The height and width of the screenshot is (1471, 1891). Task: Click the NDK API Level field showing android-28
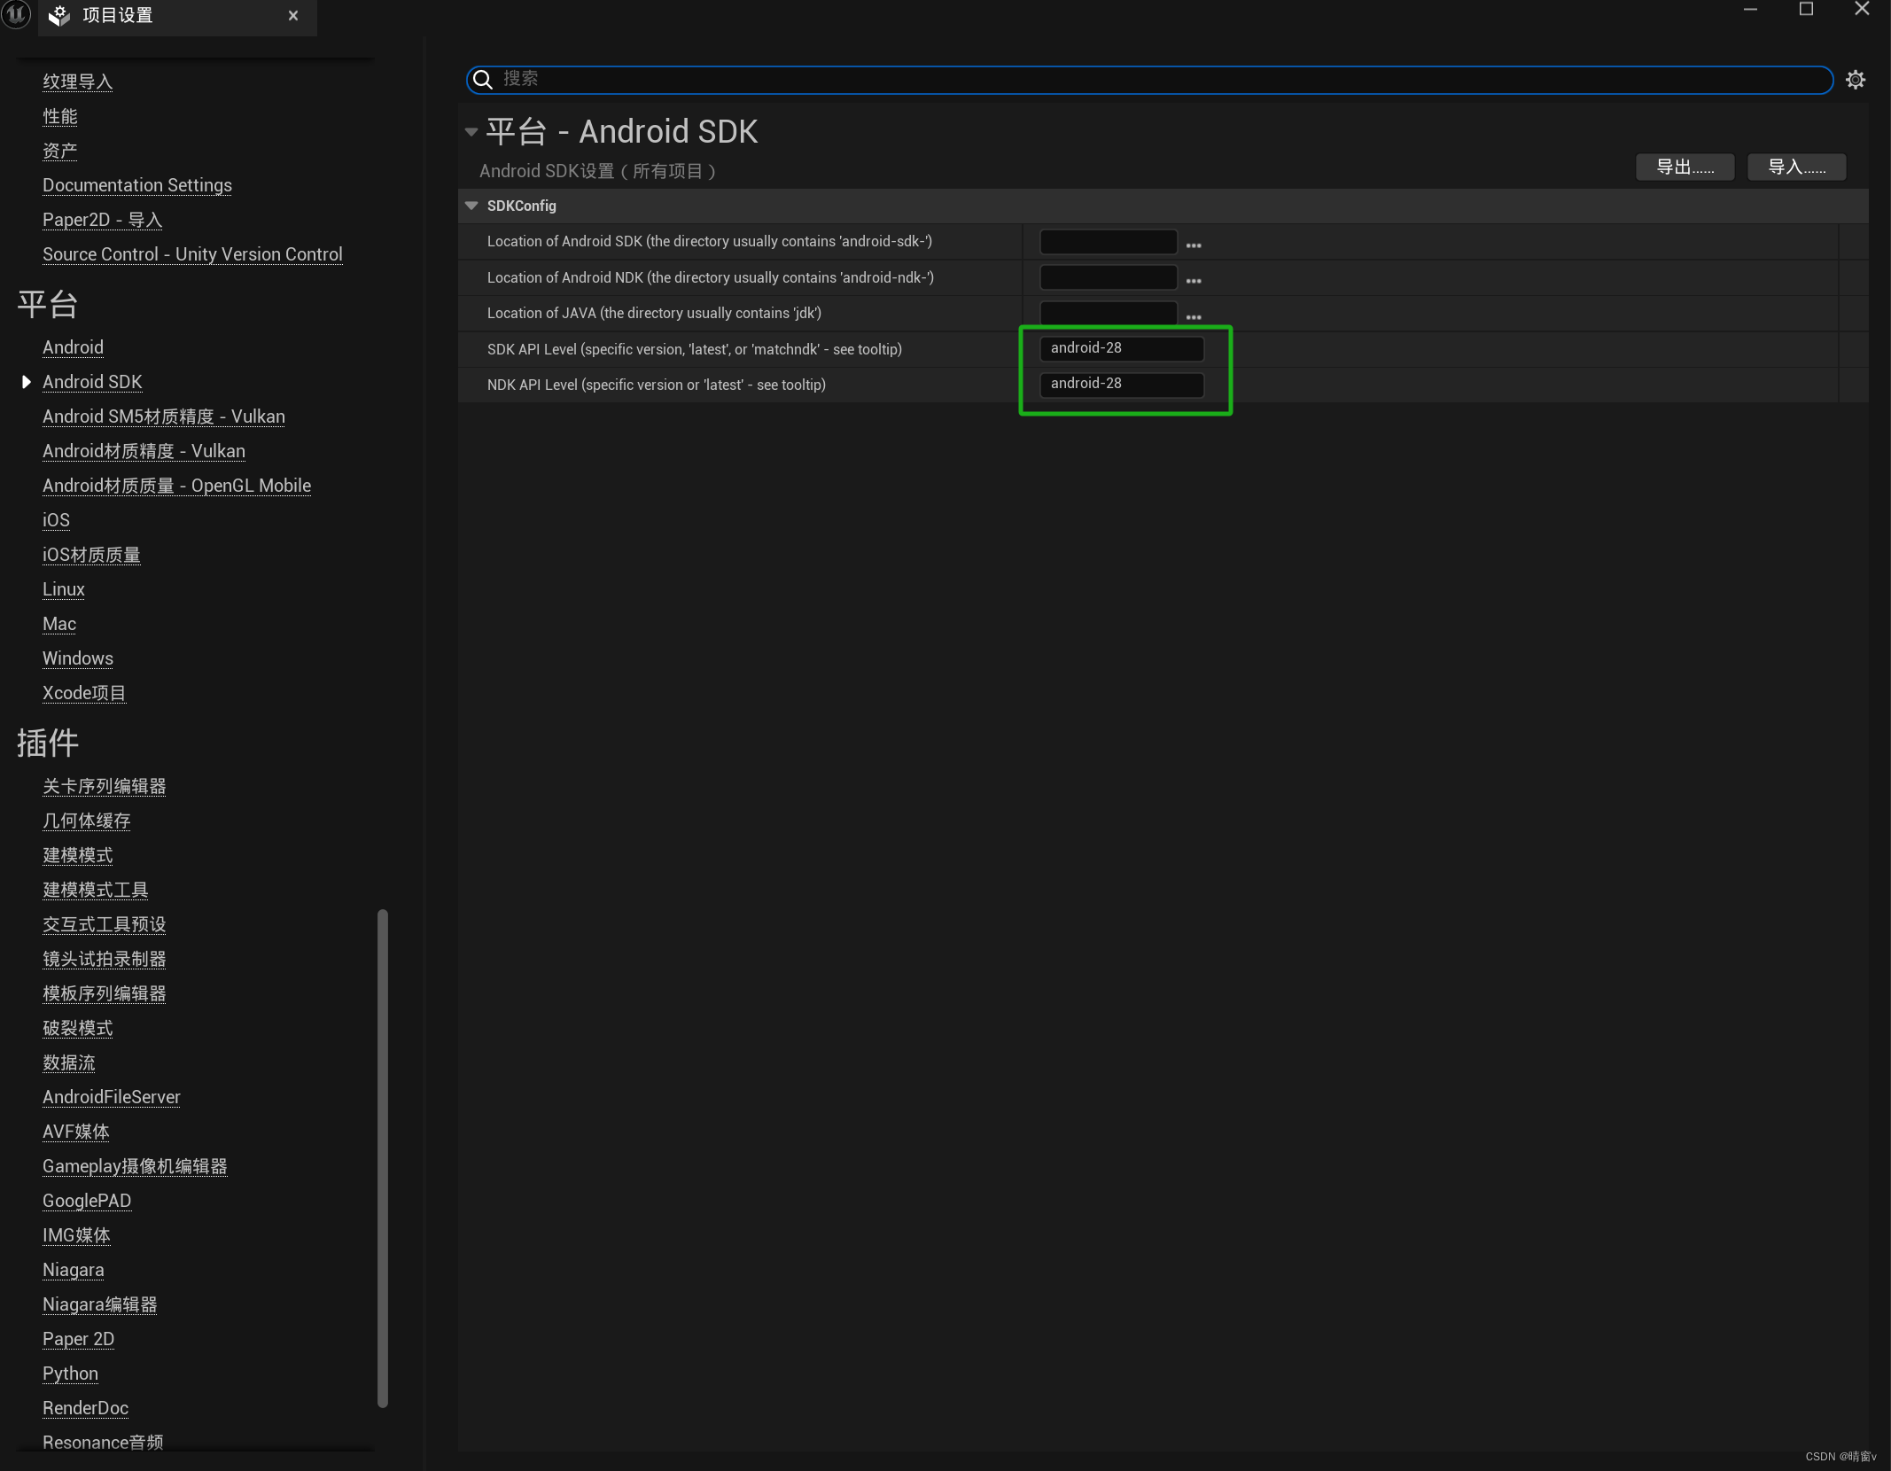[x=1121, y=385]
